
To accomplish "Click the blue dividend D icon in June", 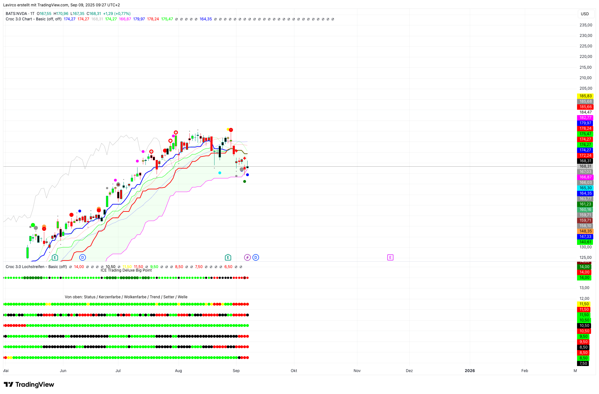I will [x=82, y=257].
